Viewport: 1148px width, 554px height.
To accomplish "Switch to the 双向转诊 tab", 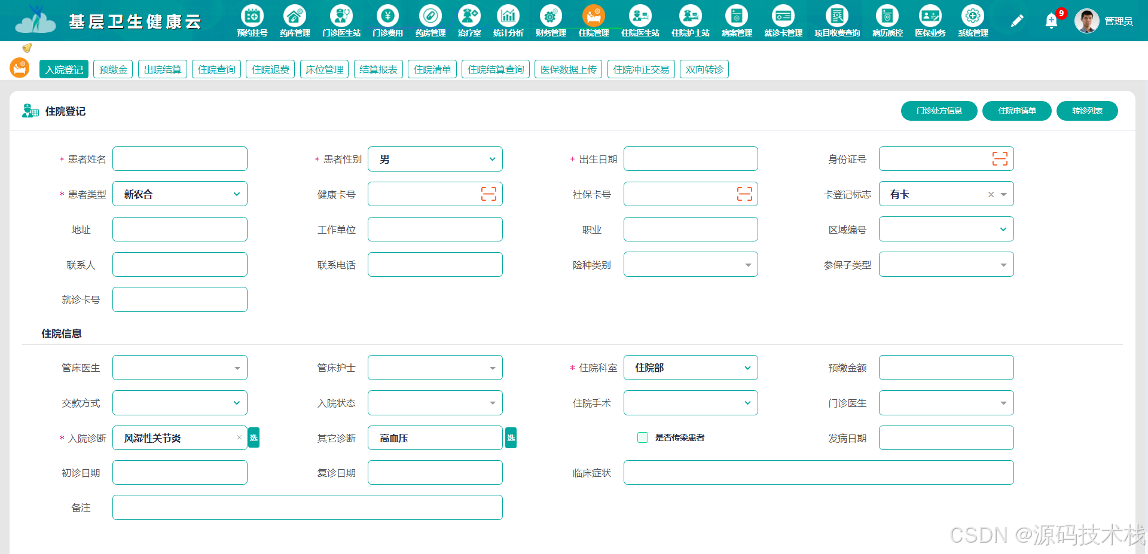I will [x=704, y=69].
